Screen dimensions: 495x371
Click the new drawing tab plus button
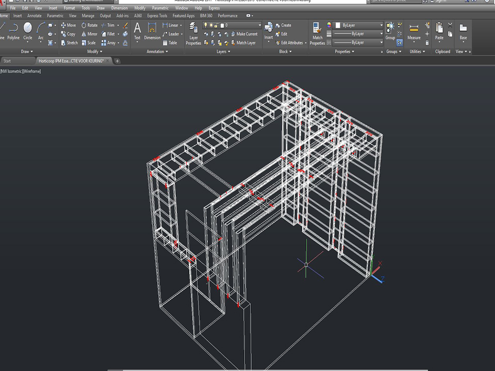pos(117,61)
